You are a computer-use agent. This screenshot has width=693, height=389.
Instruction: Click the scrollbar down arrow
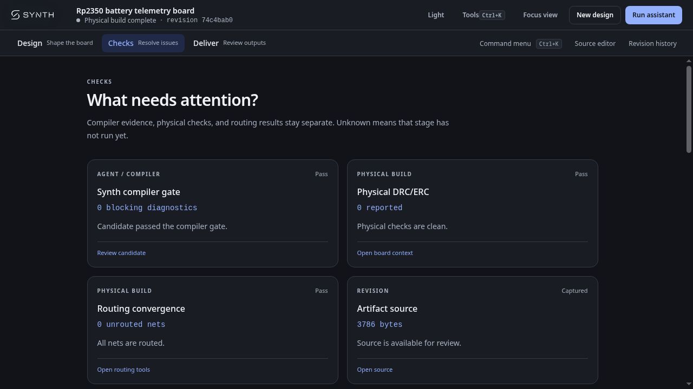(x=689, y=384)
